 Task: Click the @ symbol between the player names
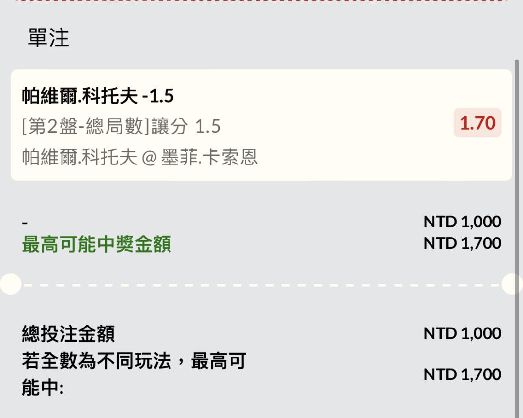[x=149, y=158]
